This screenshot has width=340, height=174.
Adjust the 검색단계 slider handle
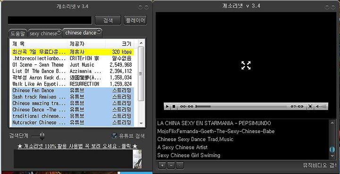[x=42, y=136]
